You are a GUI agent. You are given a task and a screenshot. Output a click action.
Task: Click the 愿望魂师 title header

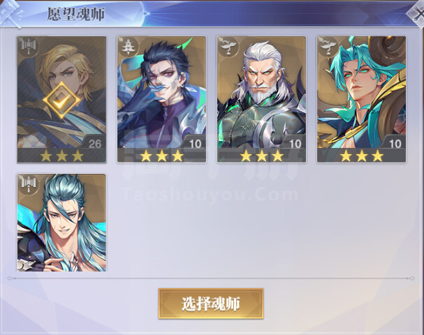click(x=76, y=14)
